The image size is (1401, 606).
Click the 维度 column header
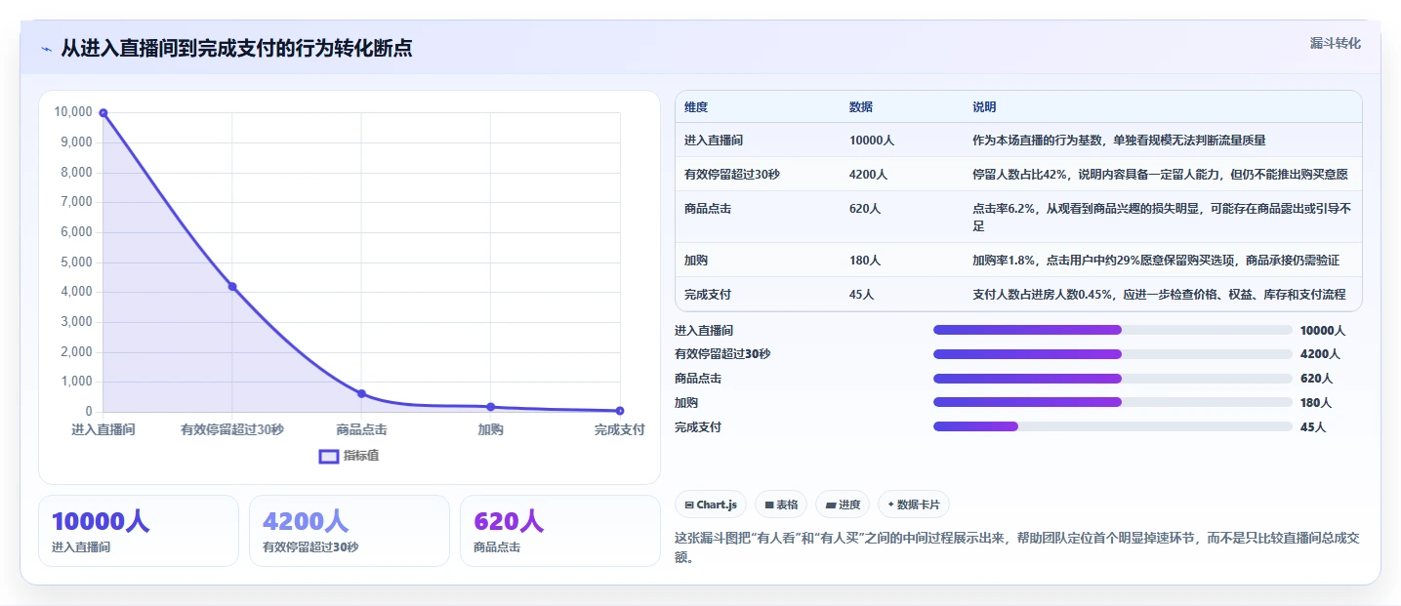(696, 107)
